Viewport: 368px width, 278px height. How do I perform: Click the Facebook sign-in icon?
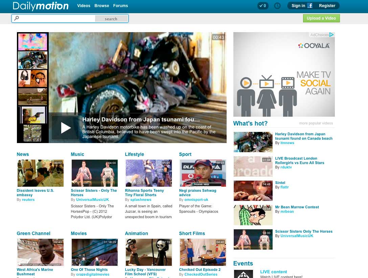(x=309, y=6)
